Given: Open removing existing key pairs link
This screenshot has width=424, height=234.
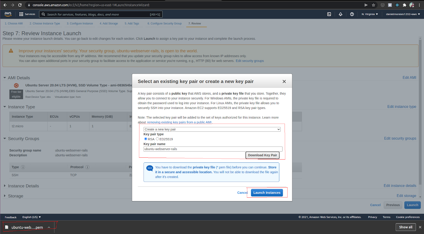Looking at the screenshot, I should (179, 122).
